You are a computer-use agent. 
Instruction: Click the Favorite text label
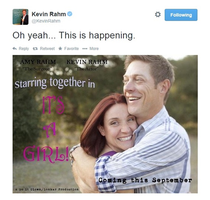(x=71, y=49)
